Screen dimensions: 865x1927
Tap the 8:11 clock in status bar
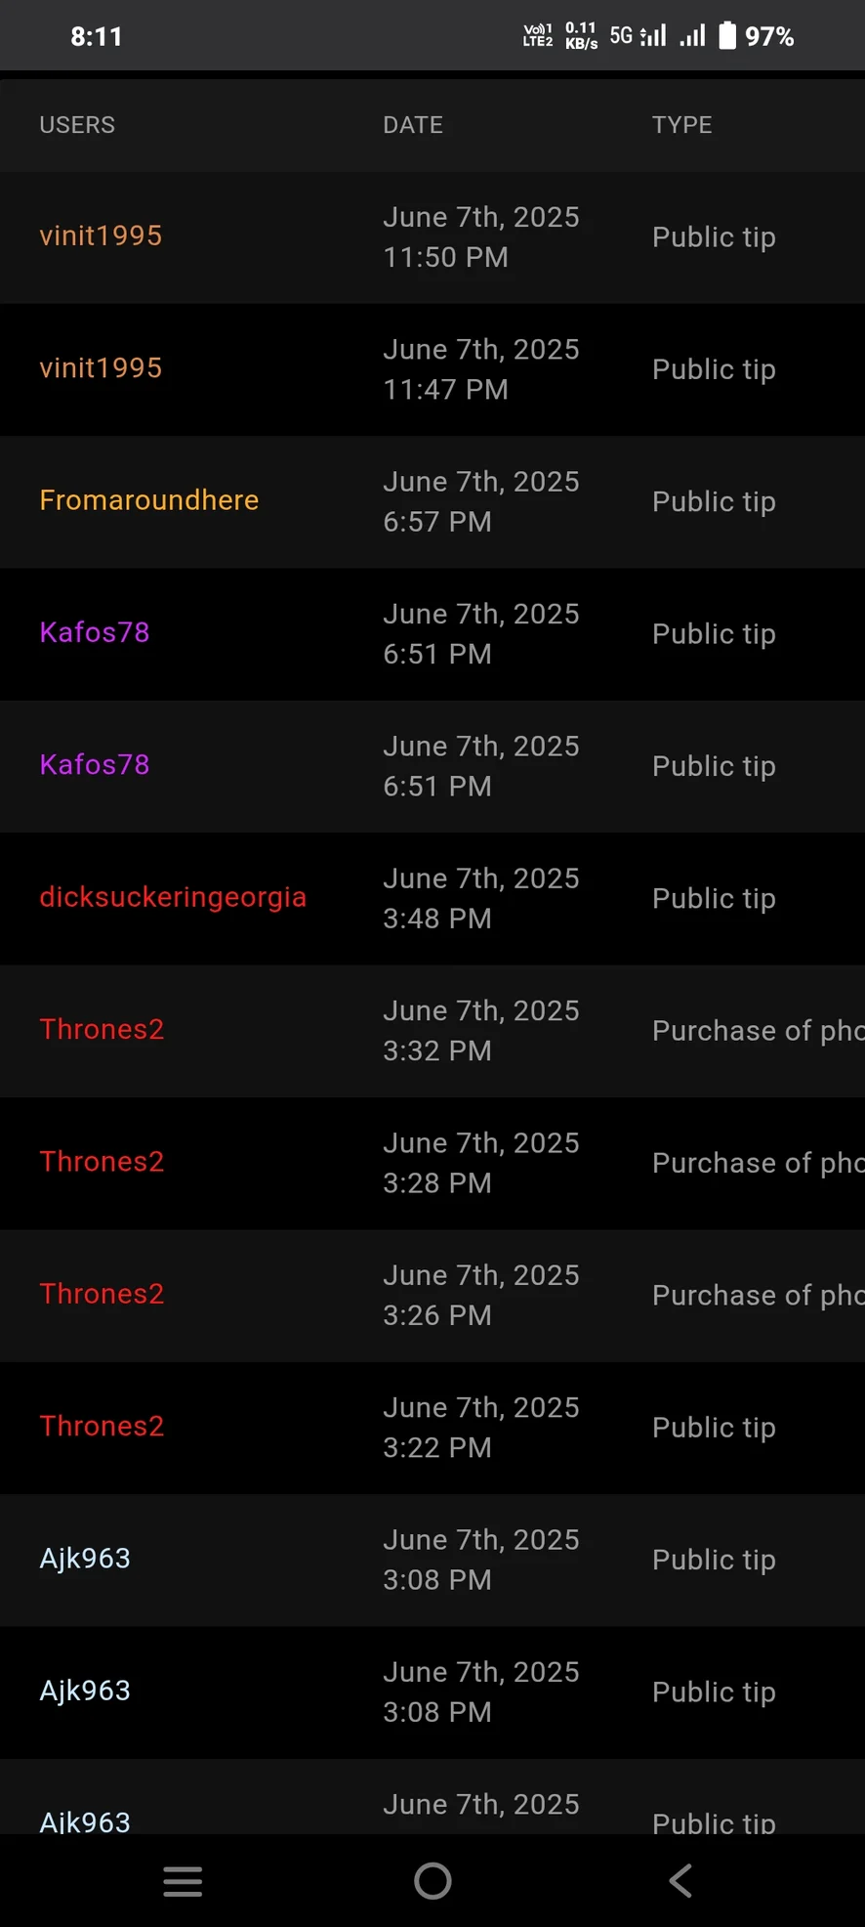coord(97,37)
